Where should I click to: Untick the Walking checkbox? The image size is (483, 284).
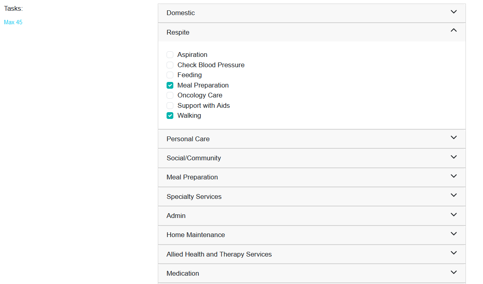[x=170, y=116]
